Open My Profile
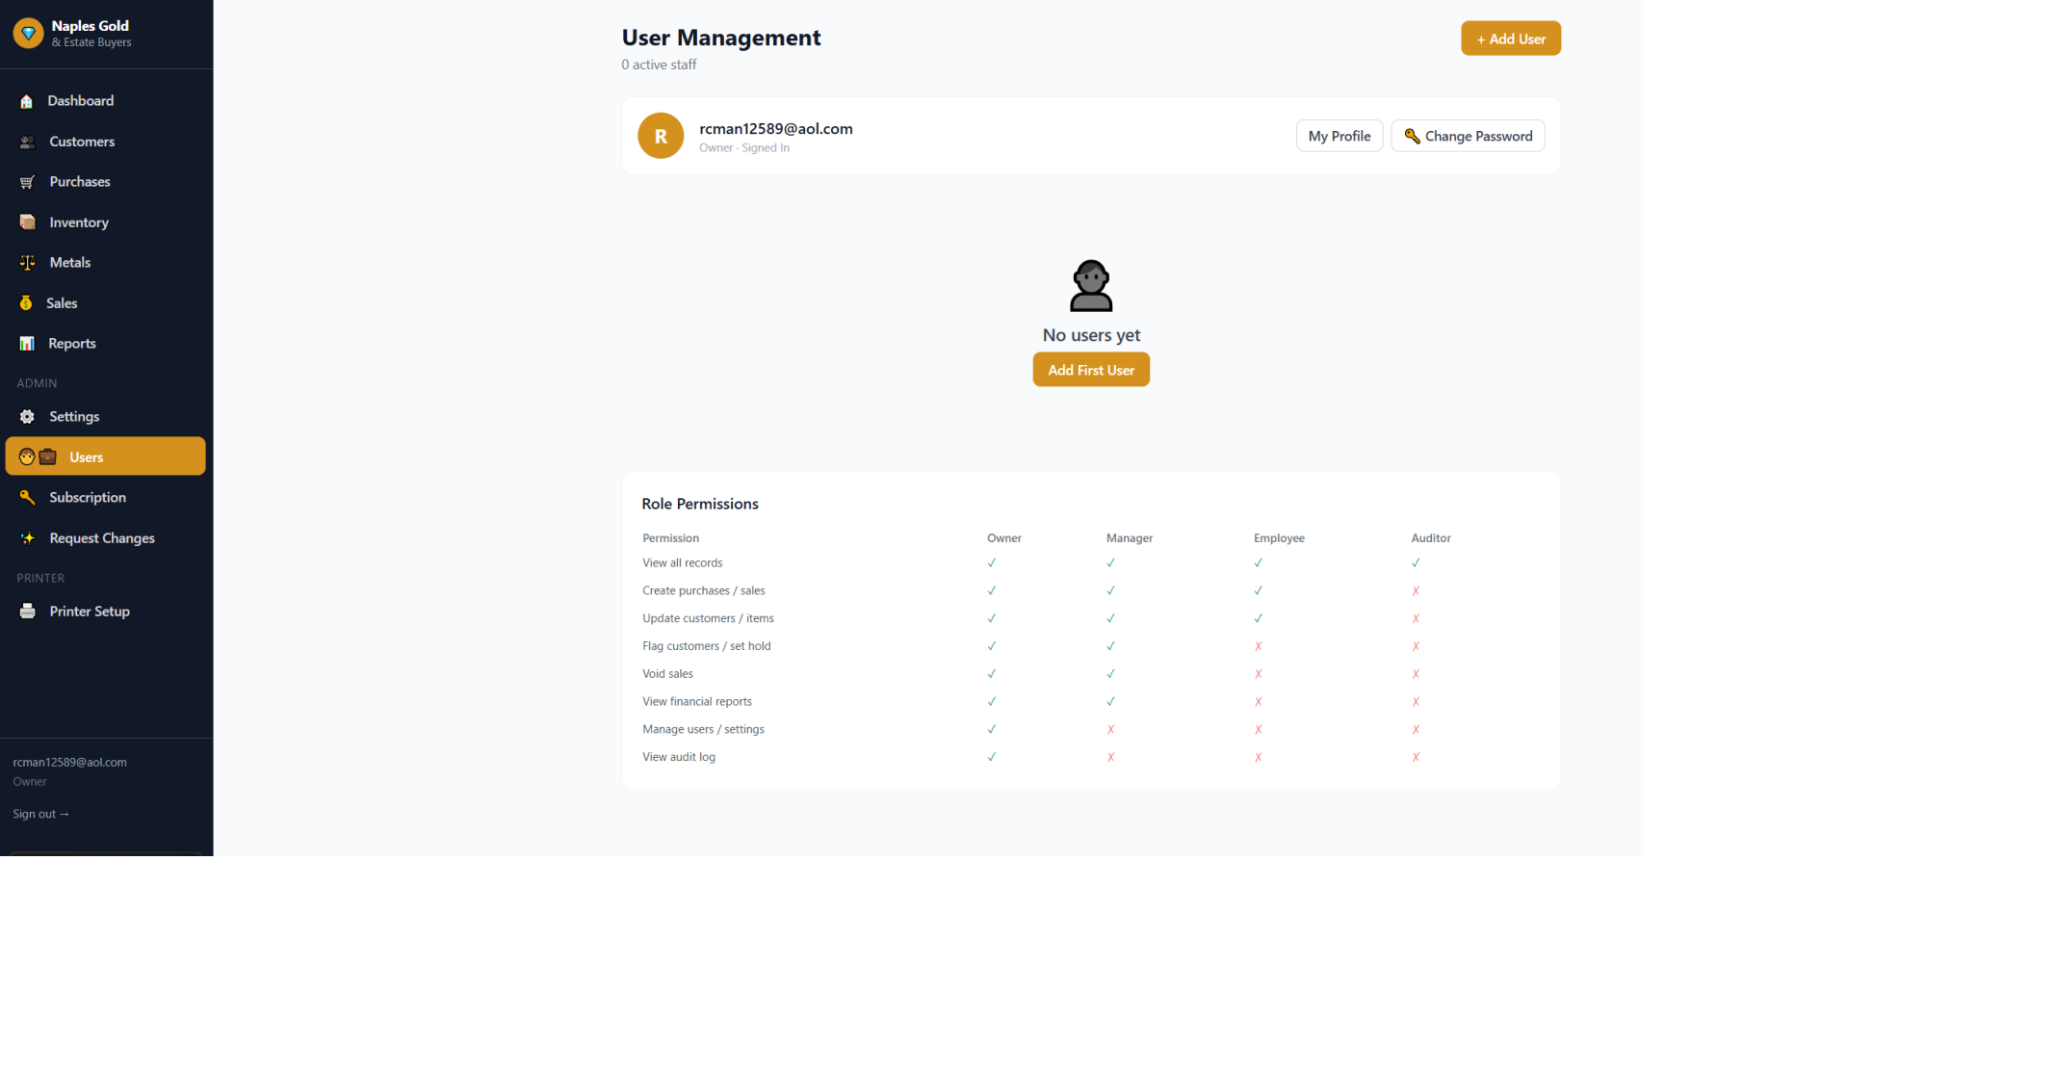The width and height of the screenshot is (2055, 1069). coord(1340,136)
